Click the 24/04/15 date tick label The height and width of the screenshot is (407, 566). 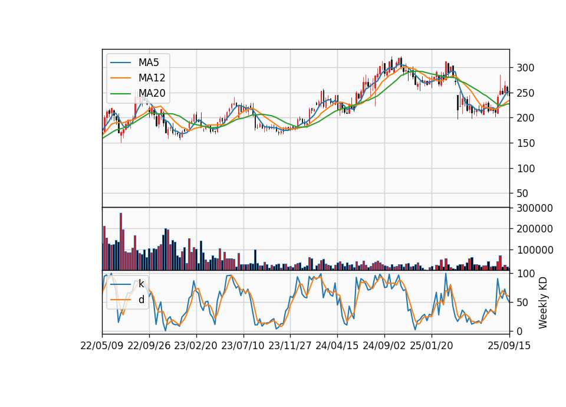coord(337,346)
